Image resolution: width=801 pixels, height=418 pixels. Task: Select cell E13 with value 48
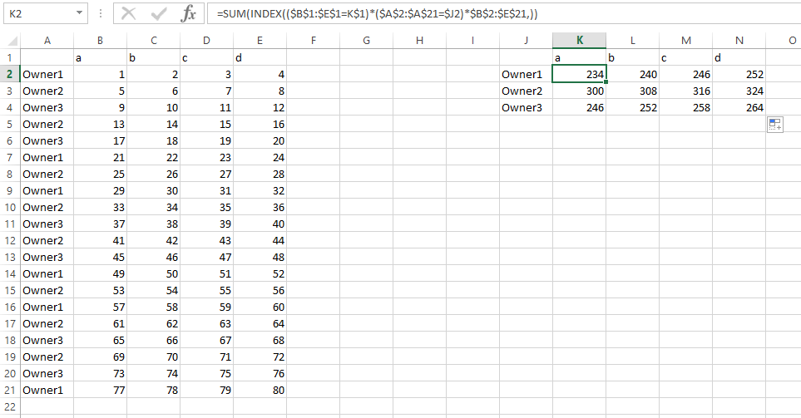point(260,258)
